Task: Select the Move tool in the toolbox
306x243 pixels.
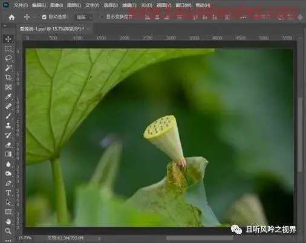Action: point(8,39)
